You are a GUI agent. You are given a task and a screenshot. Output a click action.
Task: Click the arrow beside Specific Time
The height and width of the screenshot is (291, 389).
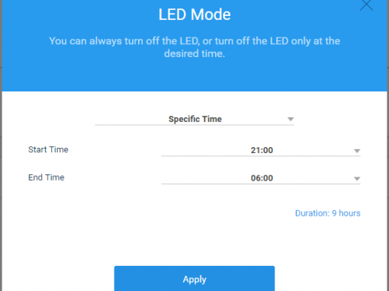click(x=291, y=119)
